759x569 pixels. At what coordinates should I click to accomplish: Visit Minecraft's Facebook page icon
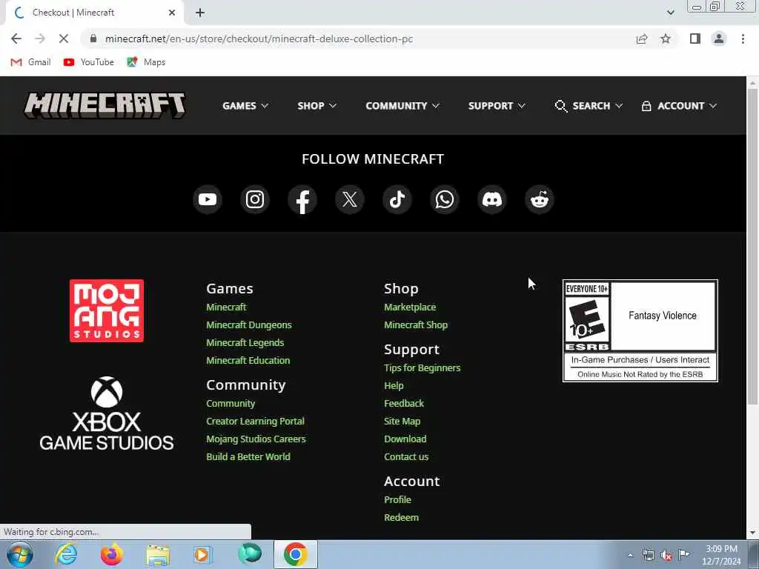point(302,199)
